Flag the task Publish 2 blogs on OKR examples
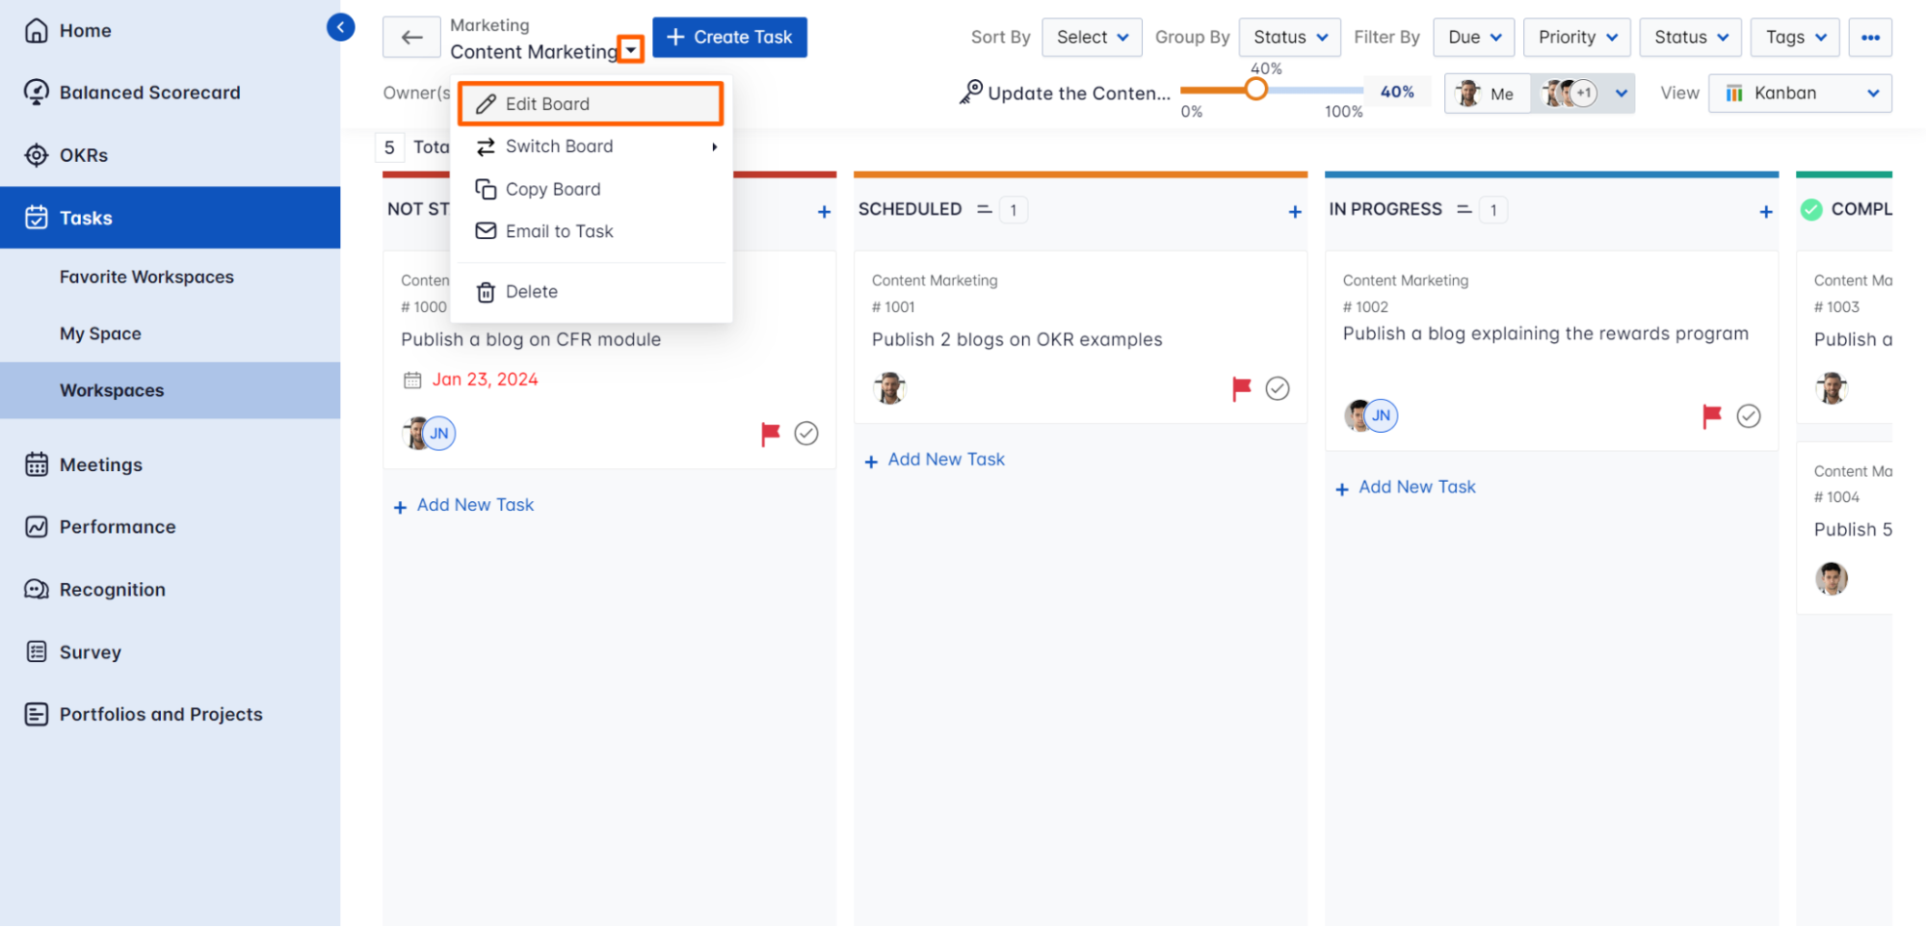The width and height of the screenshot is (1926, 927). tap(1241, 388)
